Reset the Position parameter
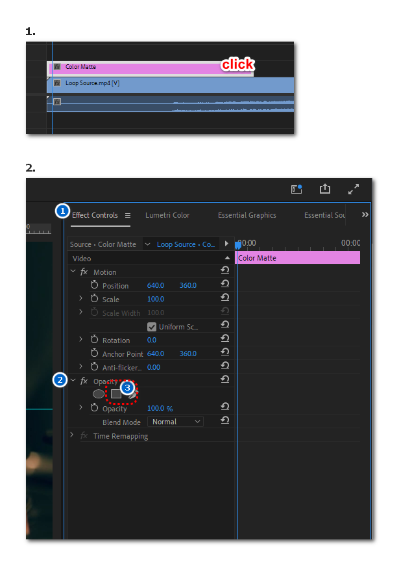 [225, 285]
